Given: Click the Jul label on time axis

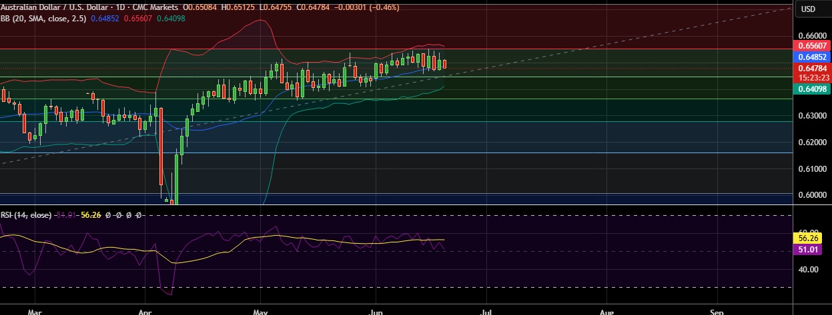Looking at the screenshot, I should click(x=486, y=311).
